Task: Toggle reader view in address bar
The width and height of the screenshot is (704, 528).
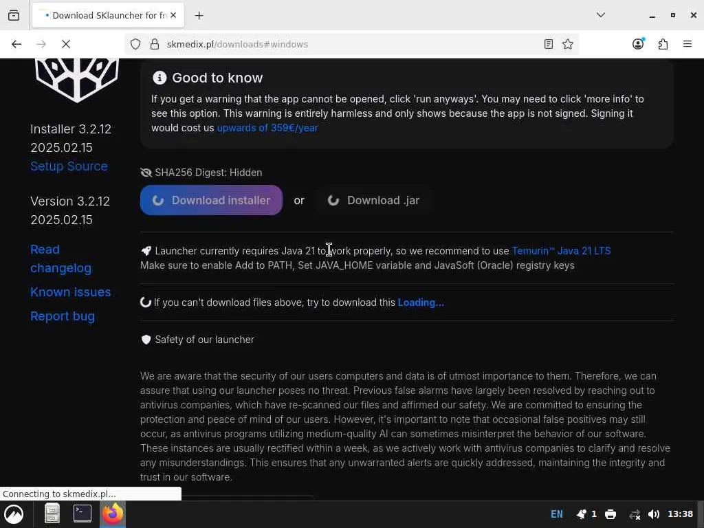Action: (x=548, y=44)
